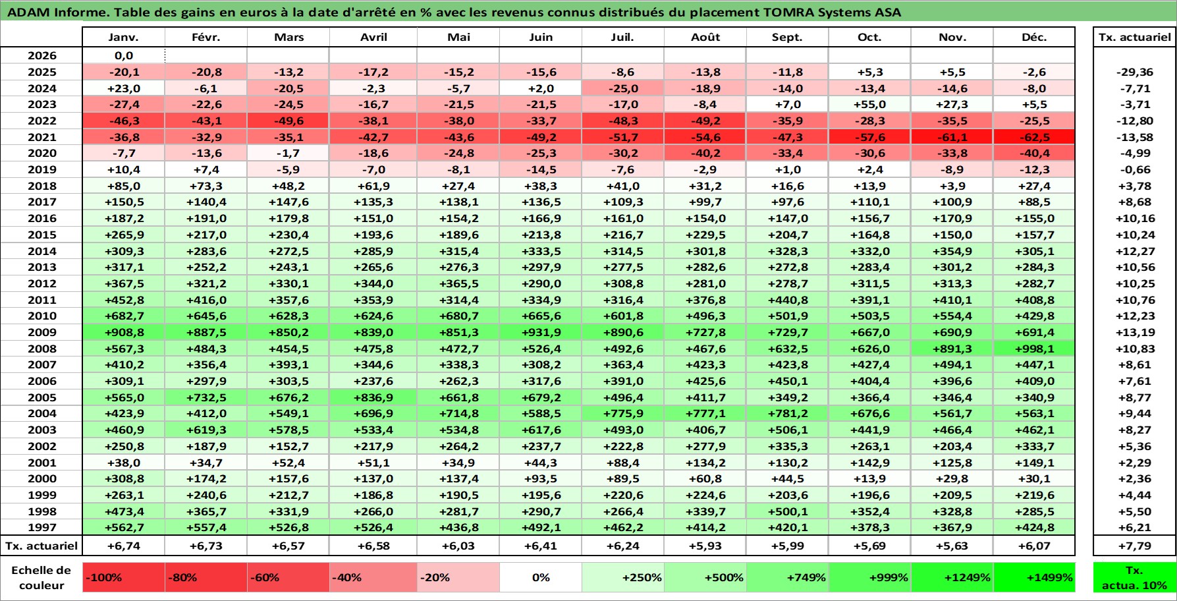Select the +1499% bright green swatch
The width and height of the screenshot is (1177, 601).
(x=1034, y=577)
